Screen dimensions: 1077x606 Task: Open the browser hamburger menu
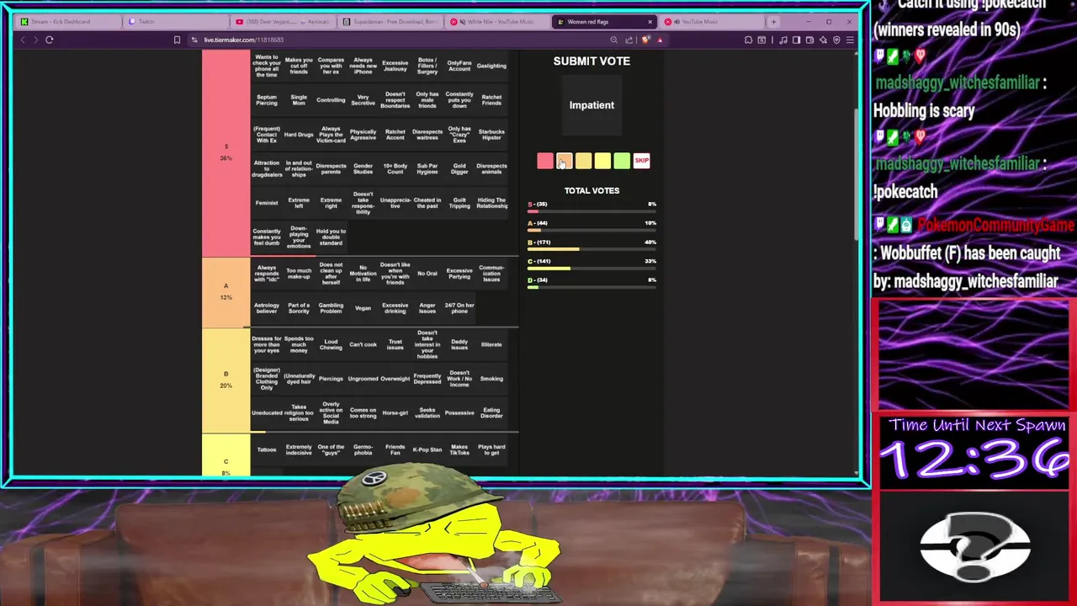click(x=849, y=40)
